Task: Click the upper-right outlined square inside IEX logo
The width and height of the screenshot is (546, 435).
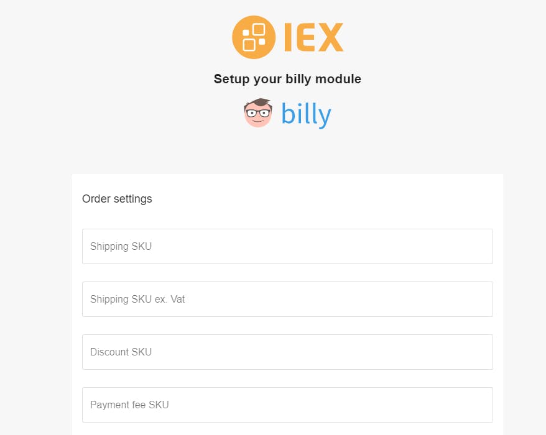Action: (259, 29)
